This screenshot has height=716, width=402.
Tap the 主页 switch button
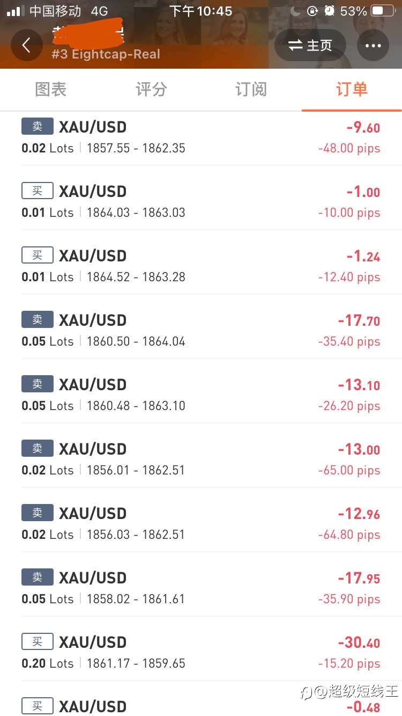click(x=310, y=46)
